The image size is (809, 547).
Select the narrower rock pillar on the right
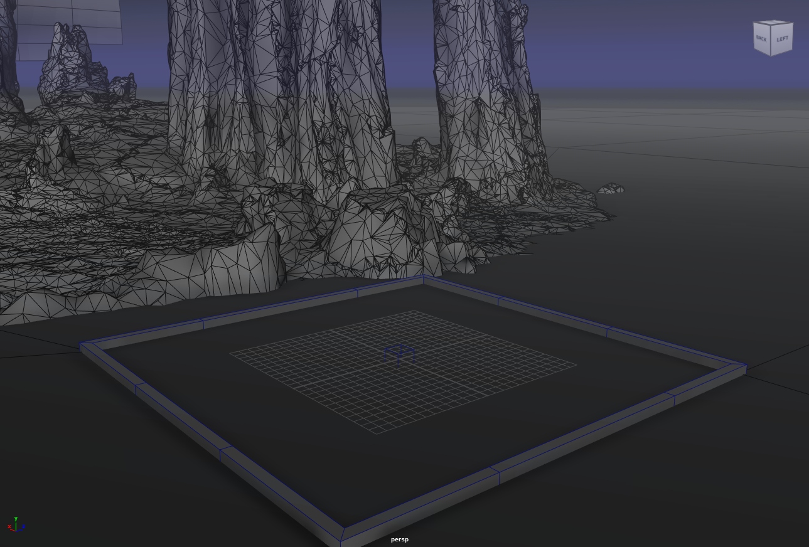tap(483, 94)
